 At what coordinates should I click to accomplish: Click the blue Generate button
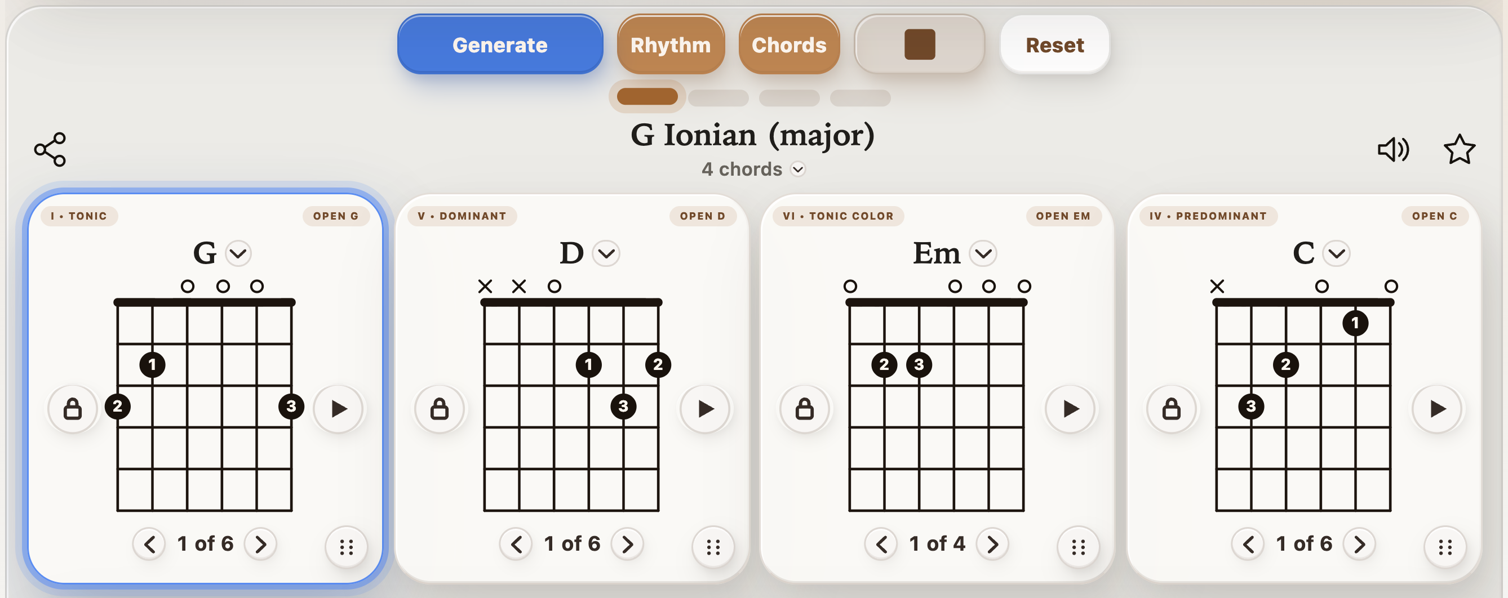tap(500, 44)
